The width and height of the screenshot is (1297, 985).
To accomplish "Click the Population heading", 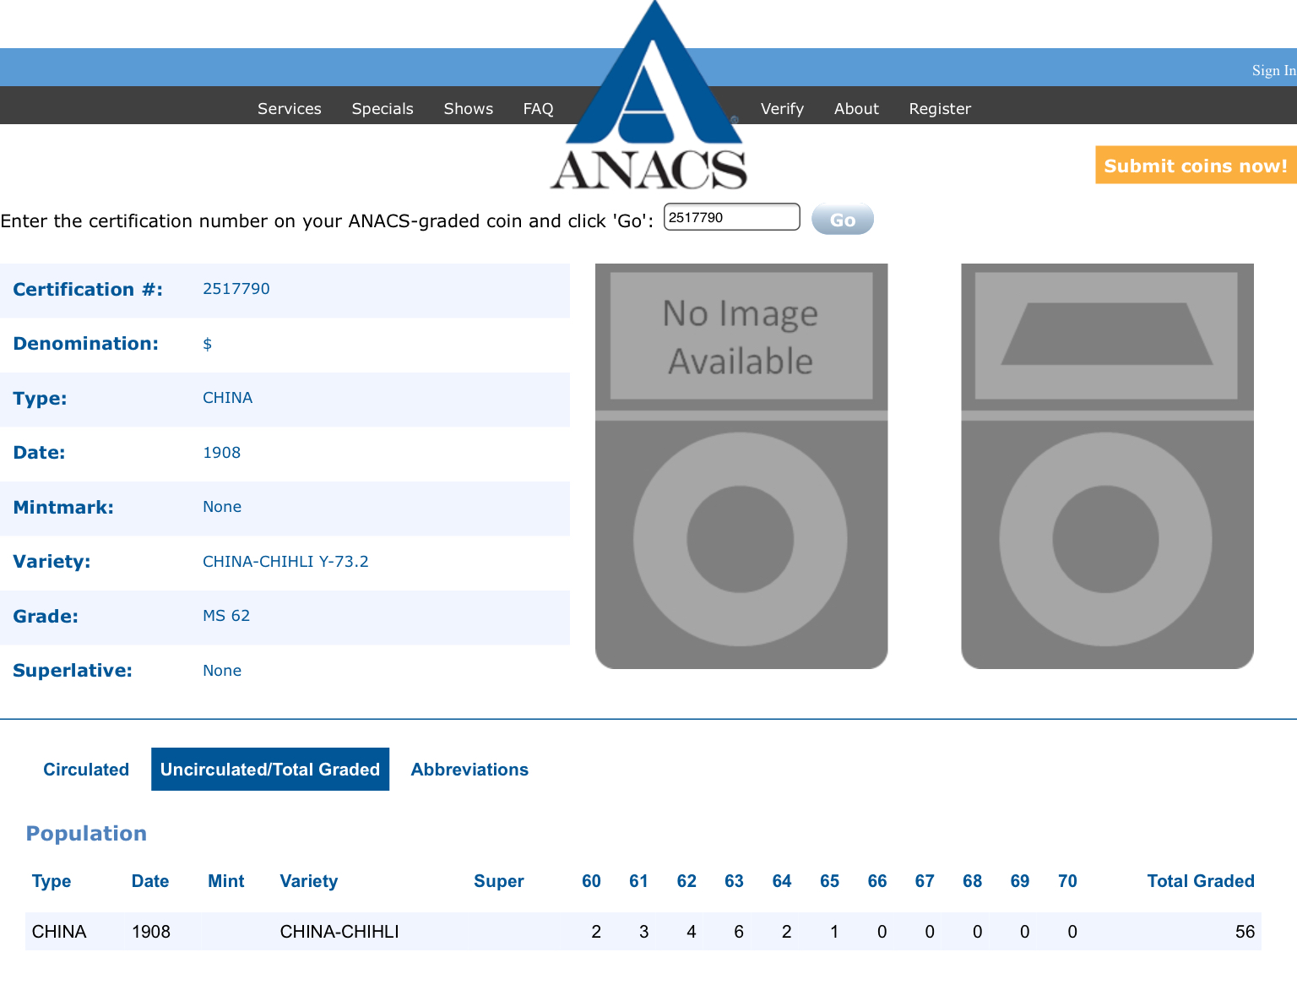I will click(86, 834).
